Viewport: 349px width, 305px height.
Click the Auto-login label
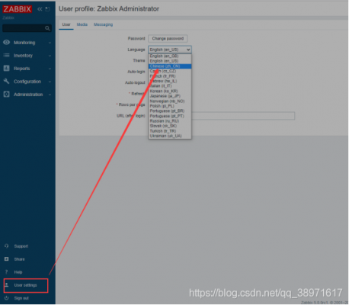tap(136, 72)
